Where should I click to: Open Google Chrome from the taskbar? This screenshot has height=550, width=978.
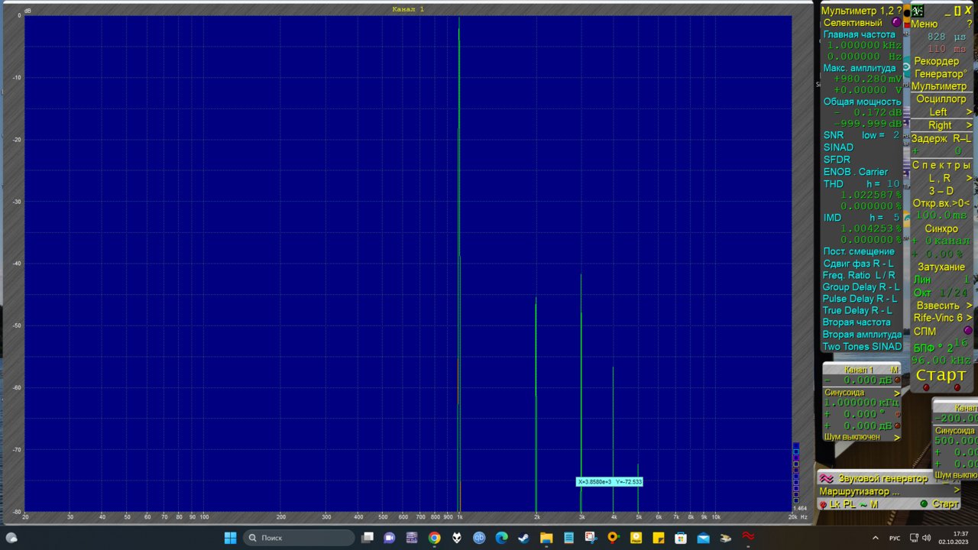[x=434, y=538]
